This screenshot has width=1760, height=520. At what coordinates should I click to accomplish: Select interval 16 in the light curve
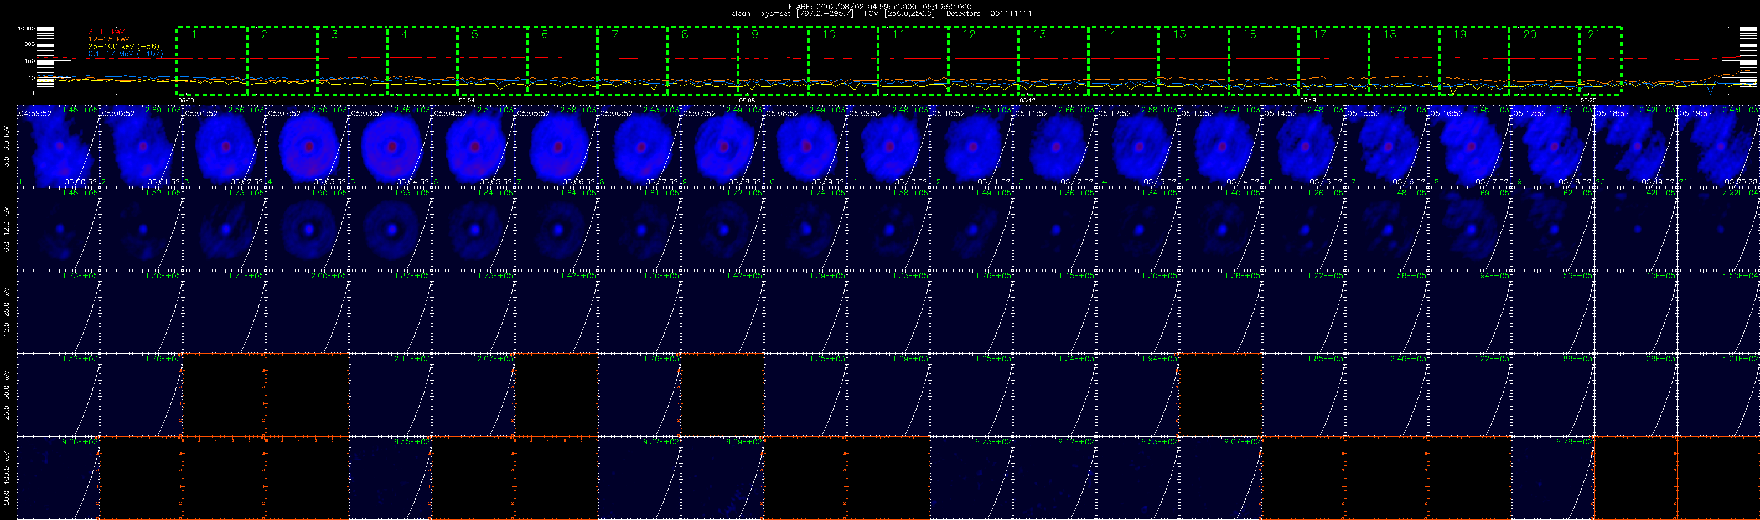point(1264,61)
